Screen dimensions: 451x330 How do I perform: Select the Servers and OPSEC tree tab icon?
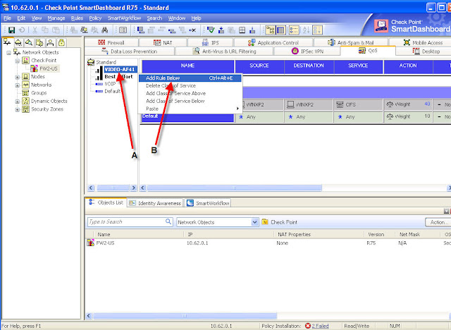tap(39, 42)
